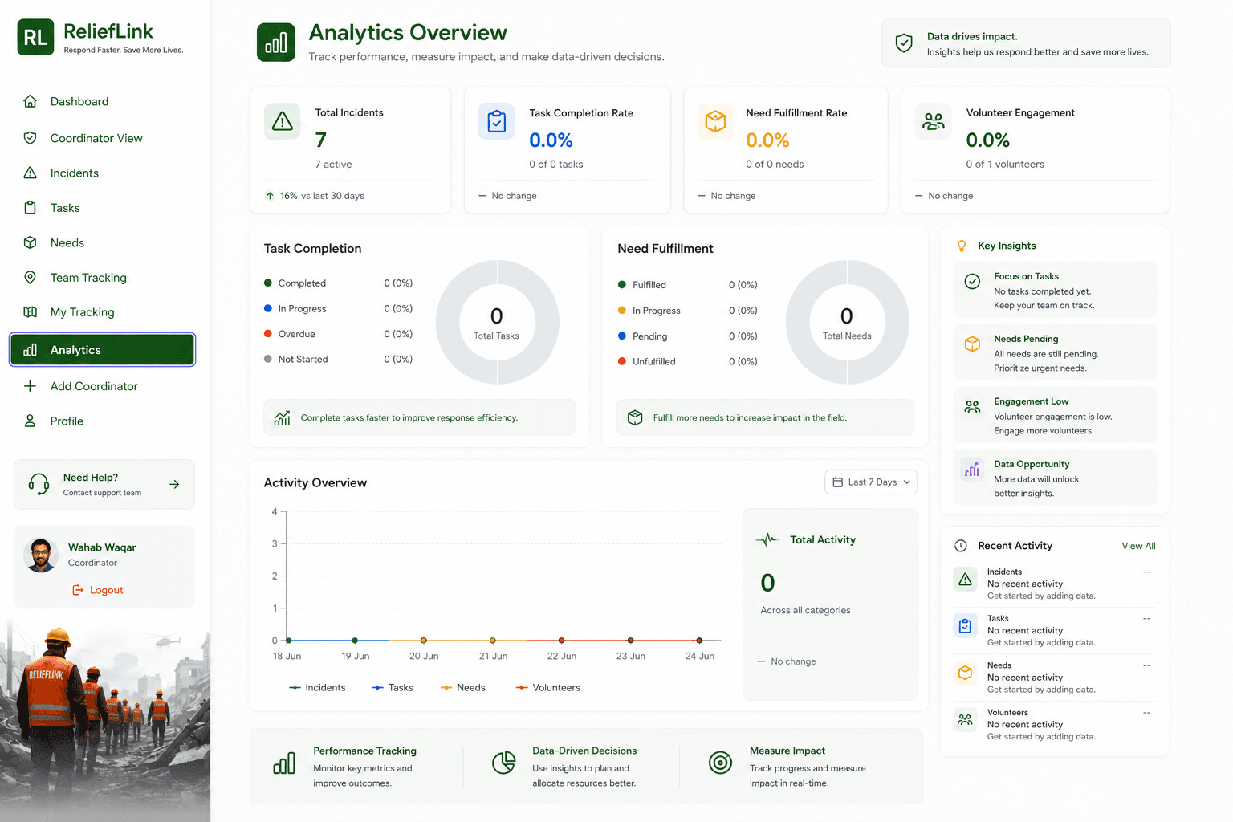Click the Need Fulfillment Rate box icon
Screen dimensions: 1233x822
coord(715,121)
